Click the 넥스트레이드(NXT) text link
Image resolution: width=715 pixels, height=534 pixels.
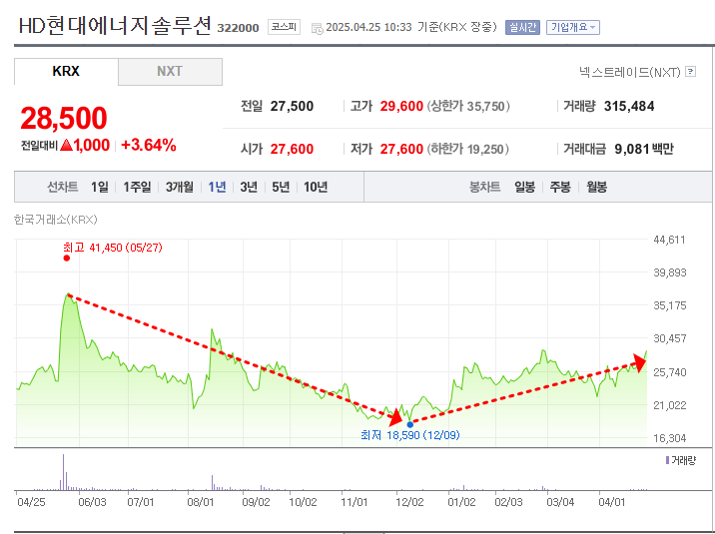630,72
